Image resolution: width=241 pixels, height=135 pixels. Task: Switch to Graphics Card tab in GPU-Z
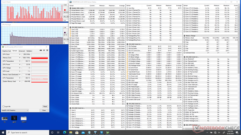click(x=7, y=51)
